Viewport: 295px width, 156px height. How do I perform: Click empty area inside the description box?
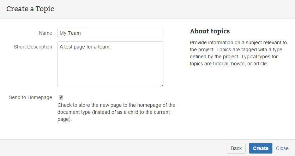pyautogui.click(x=110, y=70)
